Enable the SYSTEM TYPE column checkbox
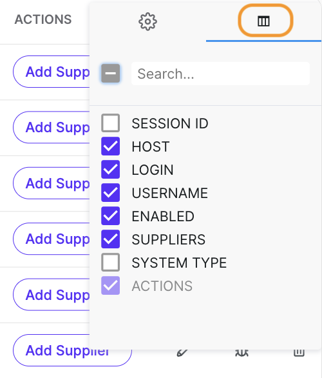Viewport: 322px width, 378px height. 111,262
